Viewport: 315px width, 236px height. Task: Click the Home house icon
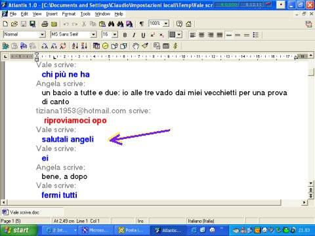(188, 24)
